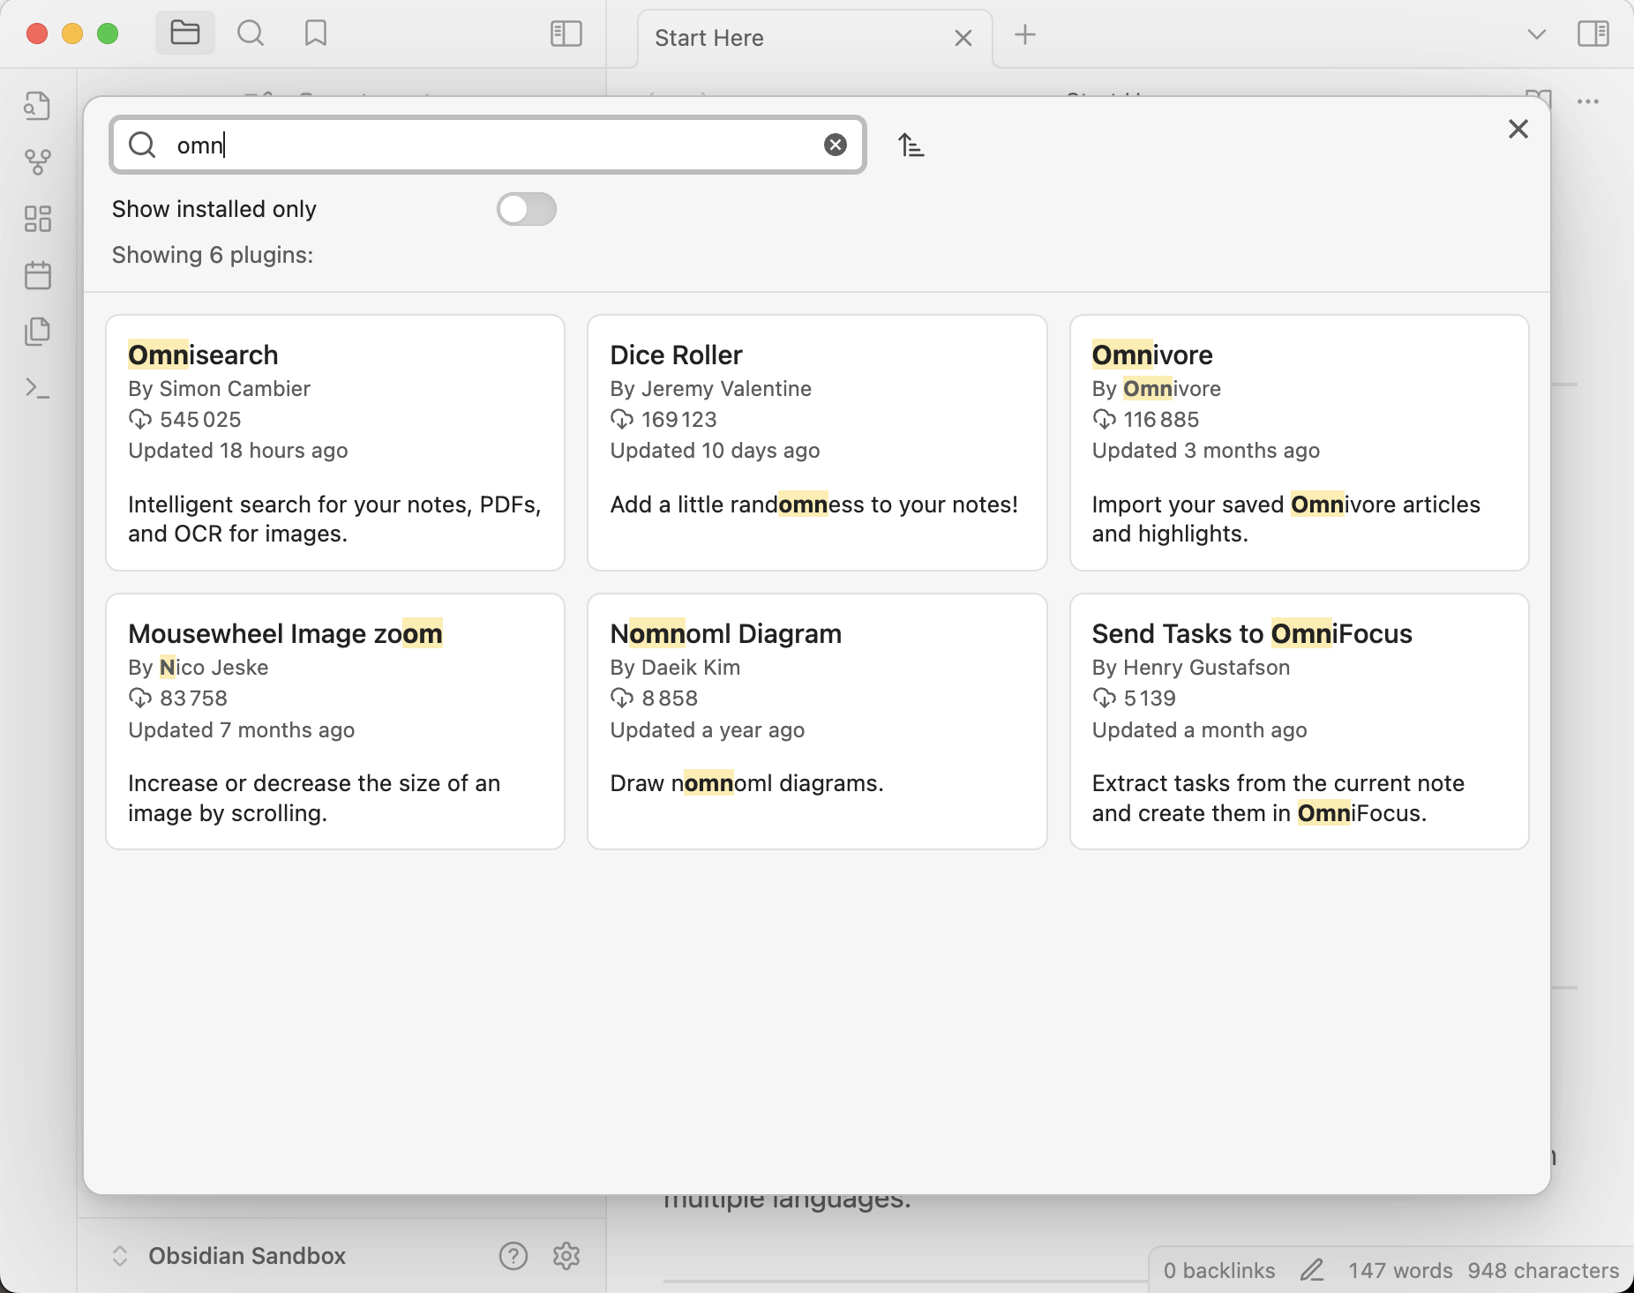Image resolution: width=1634 pixels, height=1293 pixels.
Task: Open the Dice Roller plugin card
Action: coord(816,442)
